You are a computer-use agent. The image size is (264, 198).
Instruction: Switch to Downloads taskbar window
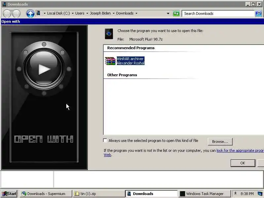click(x=151, y=194)
